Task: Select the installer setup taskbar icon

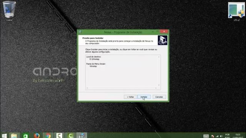Action: 81,136
